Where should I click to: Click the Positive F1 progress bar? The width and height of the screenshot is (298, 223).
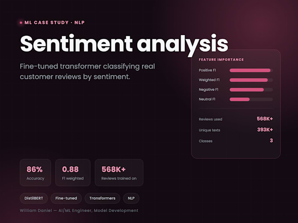point(251,70)
